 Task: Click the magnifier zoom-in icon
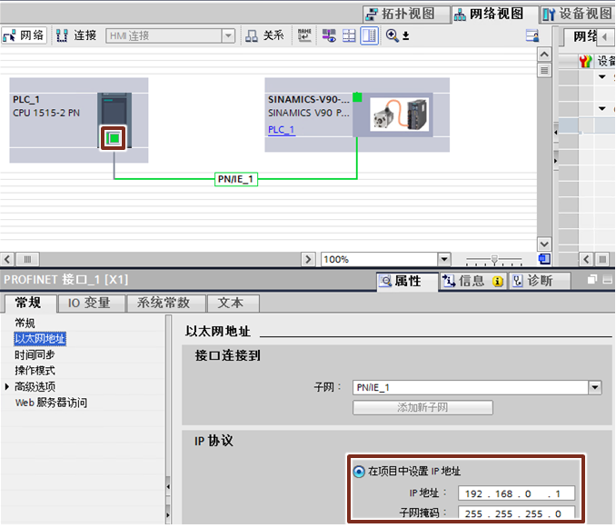[392, 35]
